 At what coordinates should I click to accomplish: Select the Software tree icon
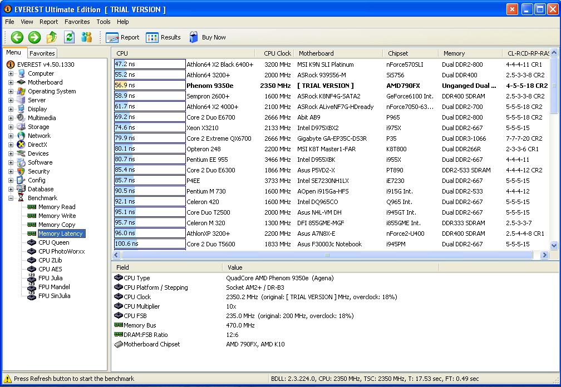coord(22,162)
